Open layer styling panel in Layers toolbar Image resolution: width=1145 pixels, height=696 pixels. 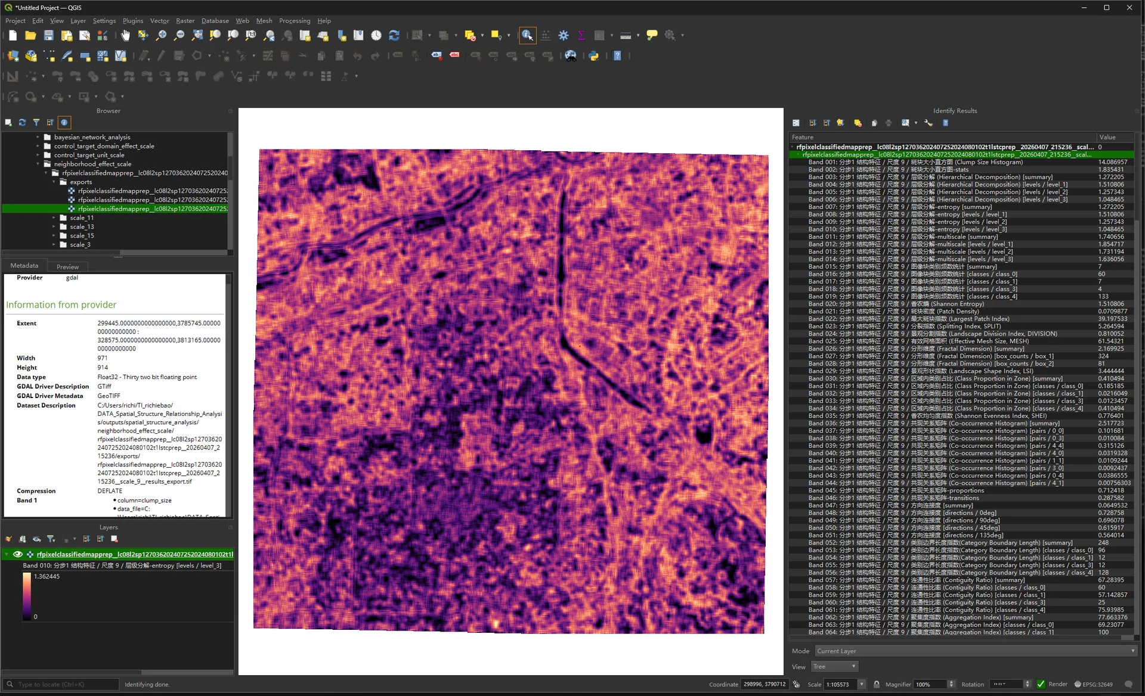coord(8,539)
